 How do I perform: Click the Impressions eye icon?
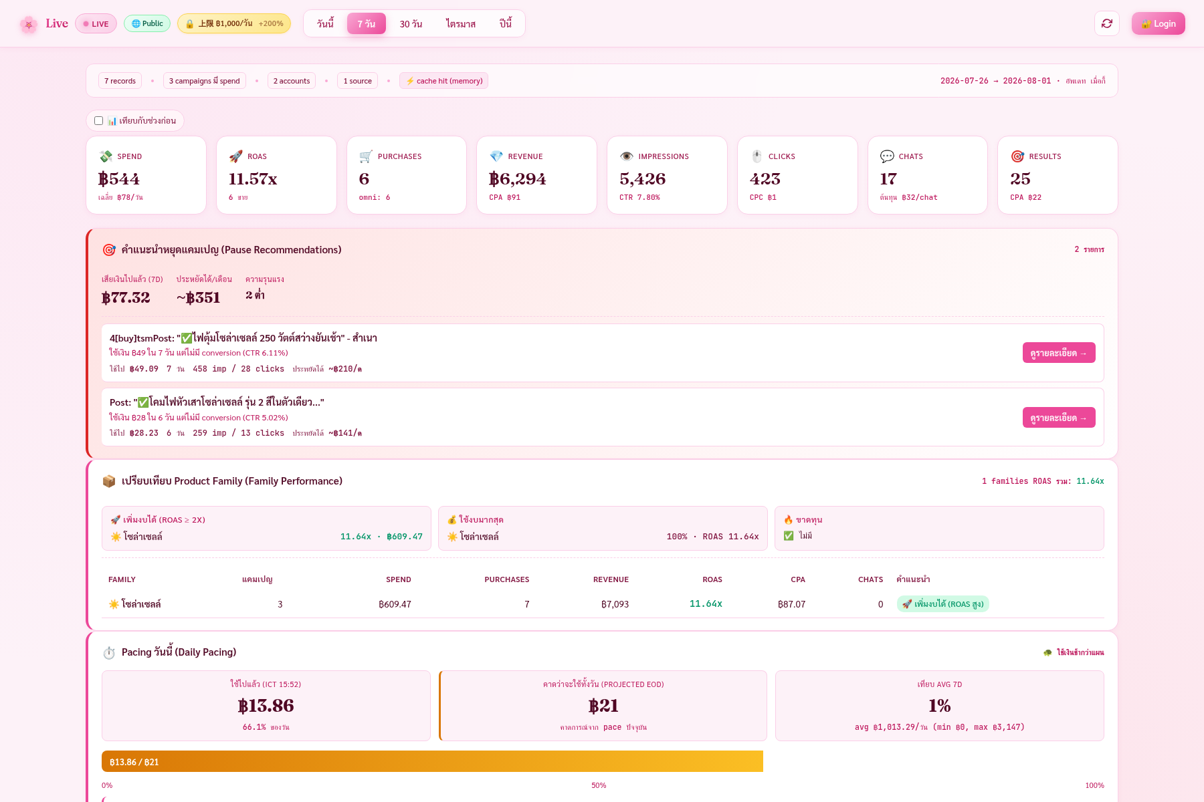(627, 156)
